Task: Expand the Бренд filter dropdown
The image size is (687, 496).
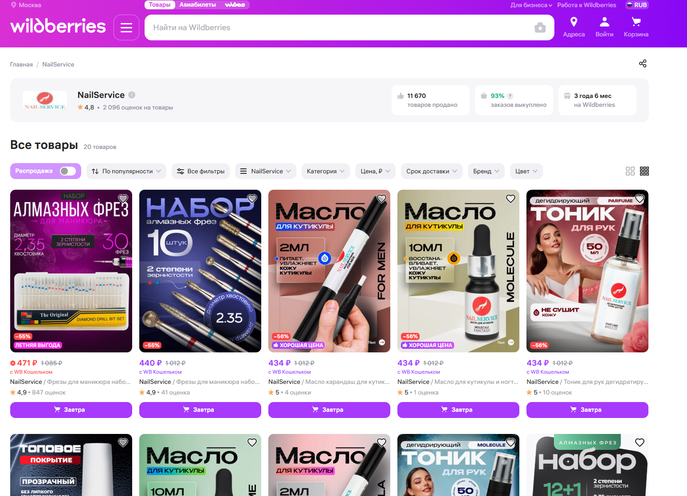Action: pos(486,171)
